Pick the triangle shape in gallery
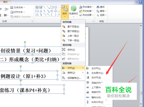The width and height of the screenshot is (144, 107). (x=41, y=11)
